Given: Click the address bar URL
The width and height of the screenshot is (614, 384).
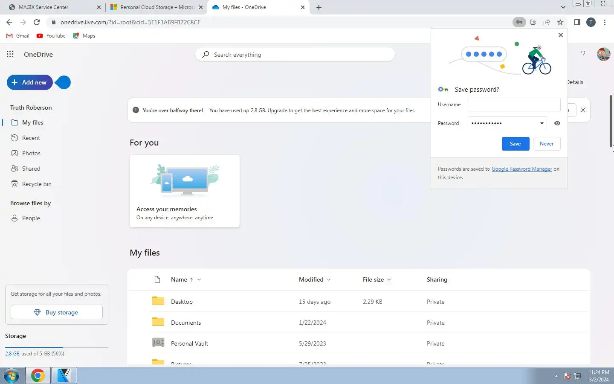Looking at the screenshot, I should (130, 22).
